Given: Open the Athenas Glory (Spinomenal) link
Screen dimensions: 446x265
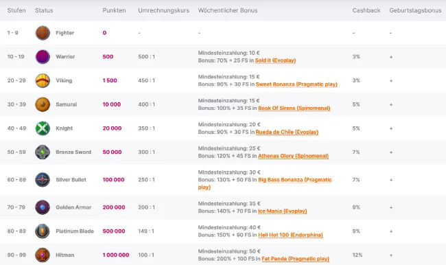Looking at the screenshot, I should point(293,156).
